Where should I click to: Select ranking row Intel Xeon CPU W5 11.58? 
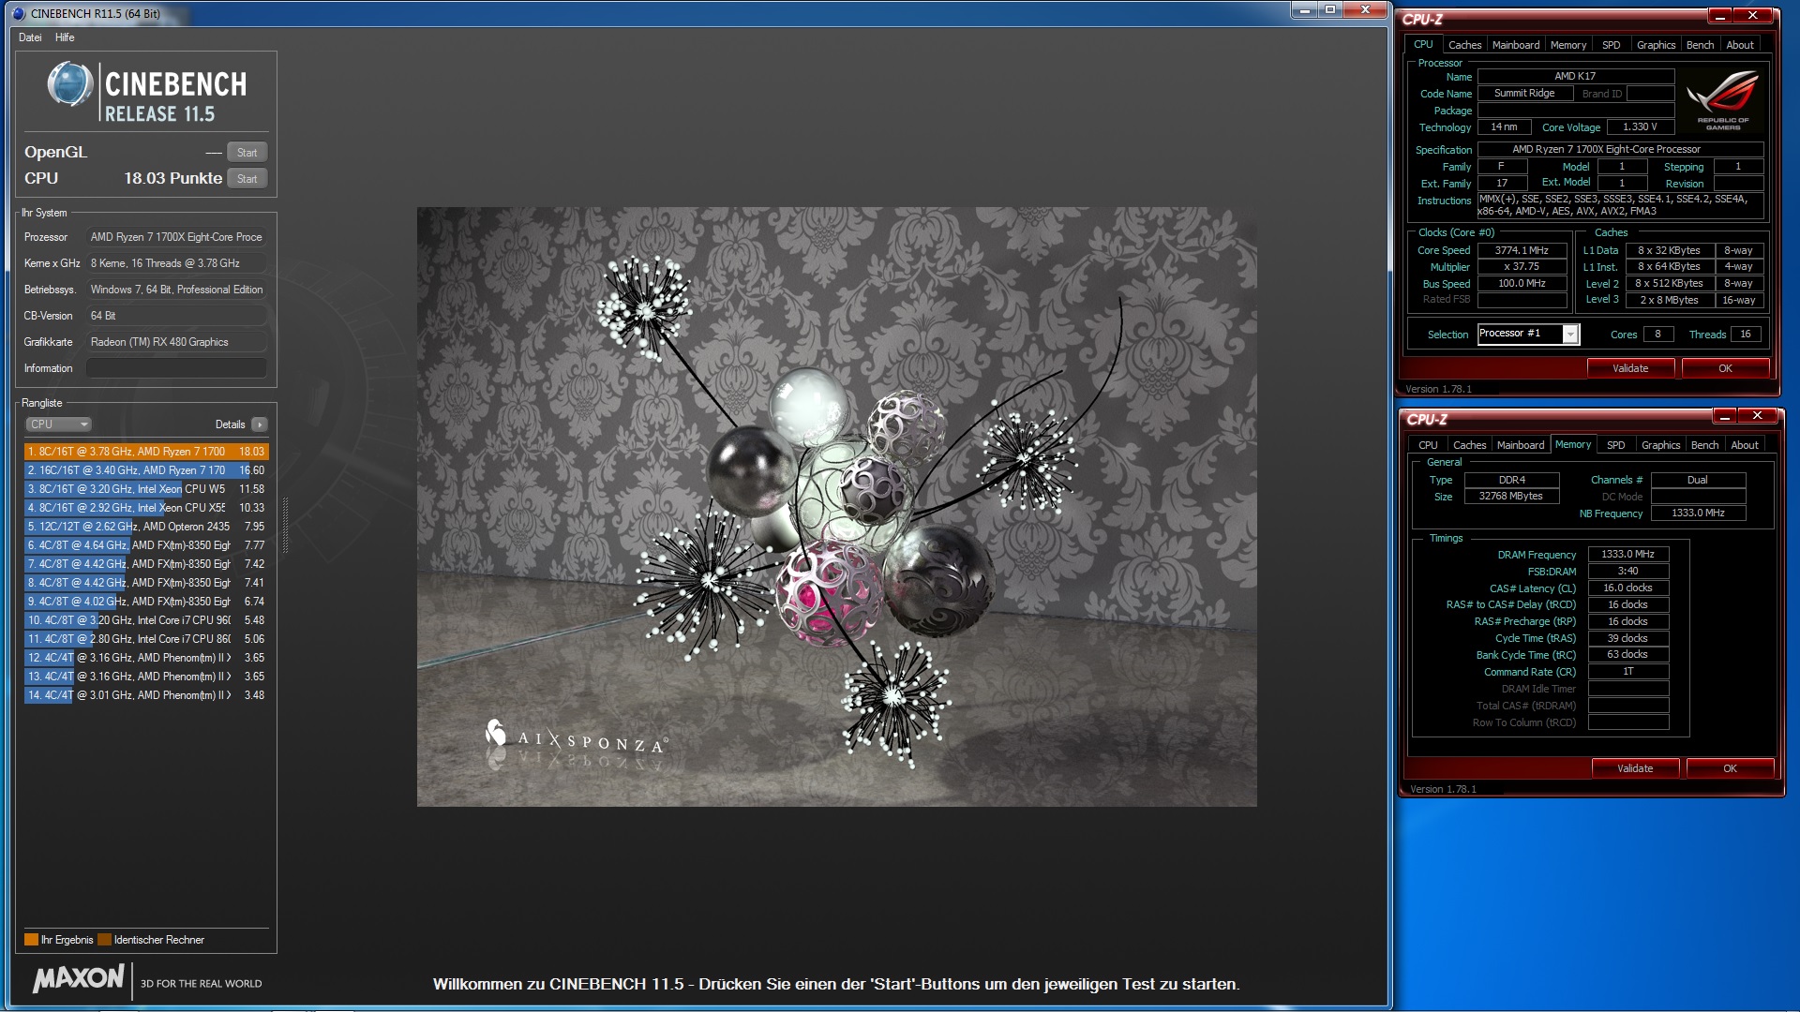tap(146, 489)
